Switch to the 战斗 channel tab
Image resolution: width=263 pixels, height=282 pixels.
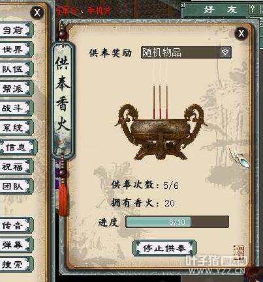(x=16, y=107)
